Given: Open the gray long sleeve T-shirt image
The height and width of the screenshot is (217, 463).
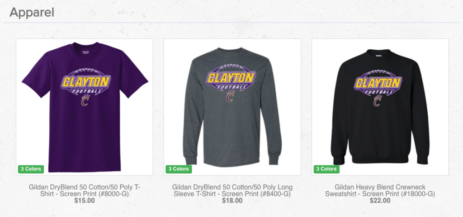Looking at the screenshot, I should (x=232, y=107).
